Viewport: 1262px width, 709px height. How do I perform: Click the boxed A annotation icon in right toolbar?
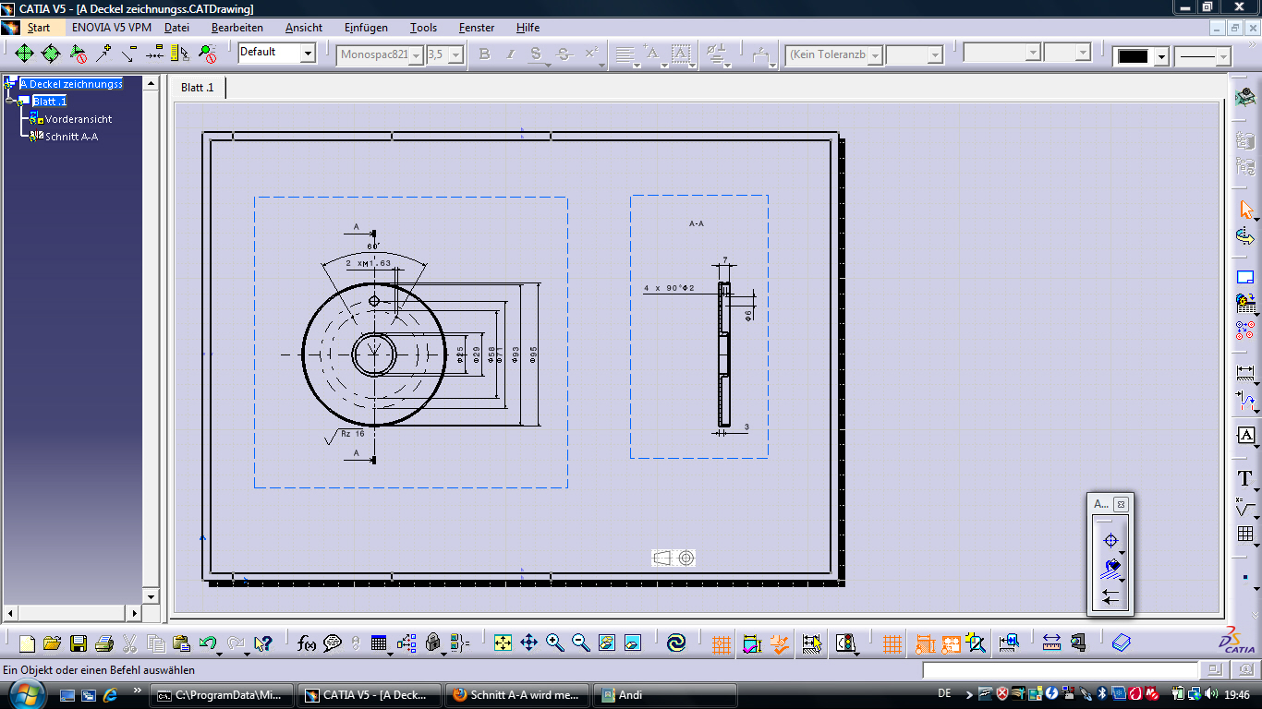click(x=1246, y=435)
